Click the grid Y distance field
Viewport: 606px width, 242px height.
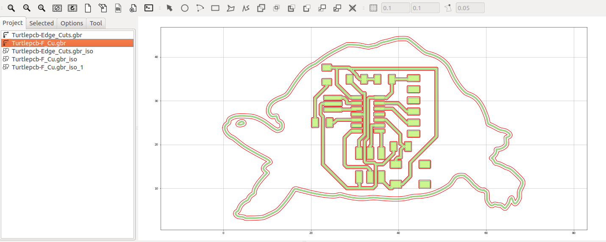pos(425,8)
